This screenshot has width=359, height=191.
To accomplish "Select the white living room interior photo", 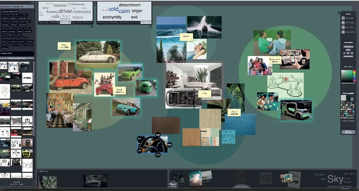I will 194,76.
